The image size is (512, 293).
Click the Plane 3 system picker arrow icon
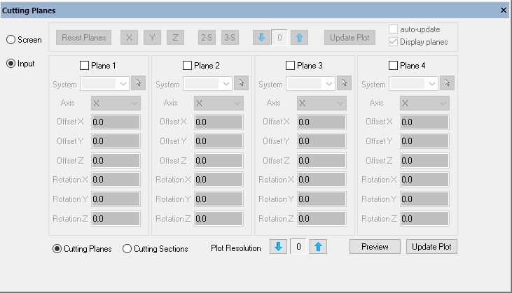344,84
